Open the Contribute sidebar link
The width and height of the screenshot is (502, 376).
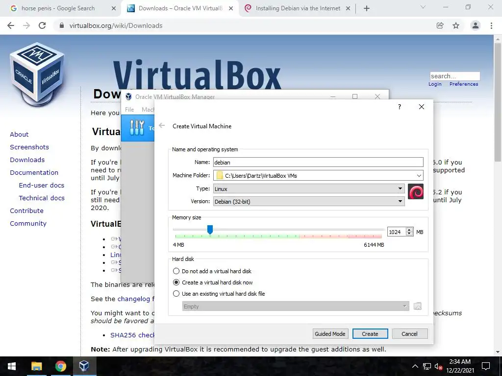tap(26, 211)
